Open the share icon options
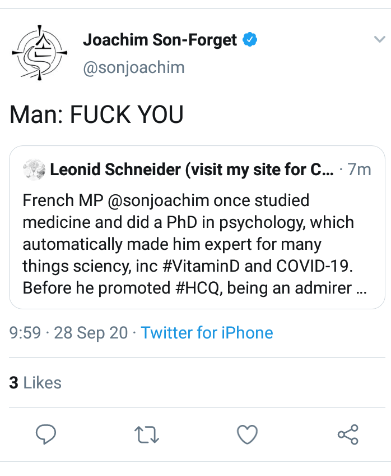Screen dimensions: 391x476 [348, 434]
